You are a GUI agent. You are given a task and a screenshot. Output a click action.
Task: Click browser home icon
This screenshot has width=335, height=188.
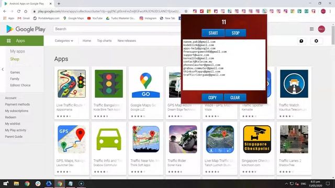click(x=26, y=11)
